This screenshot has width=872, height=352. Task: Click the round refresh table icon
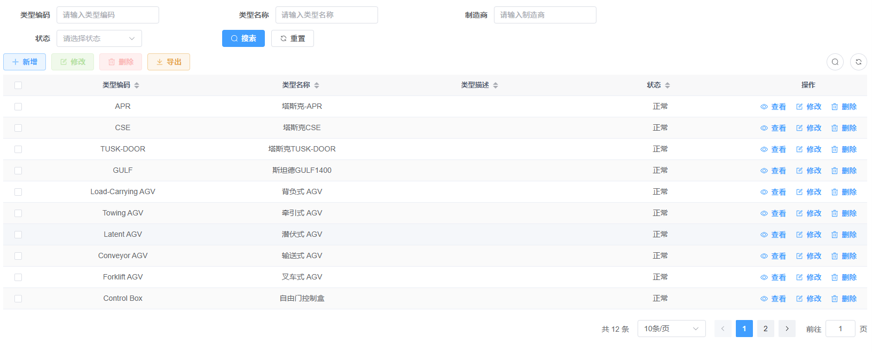coord(858,62)
